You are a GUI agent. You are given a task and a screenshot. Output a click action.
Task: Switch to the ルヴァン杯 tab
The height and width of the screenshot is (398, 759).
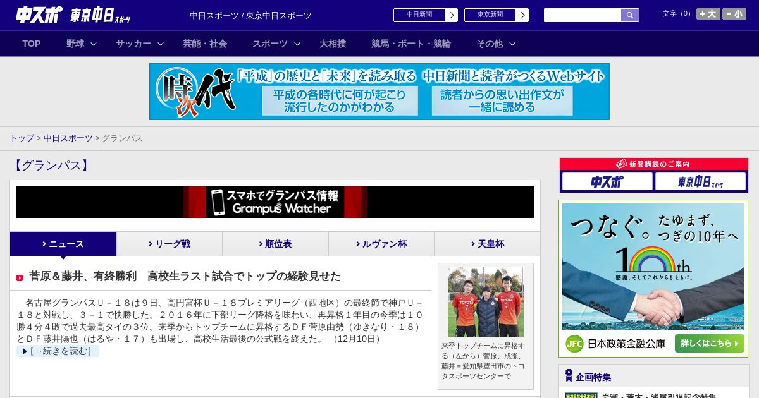click(x=381, y=244)
